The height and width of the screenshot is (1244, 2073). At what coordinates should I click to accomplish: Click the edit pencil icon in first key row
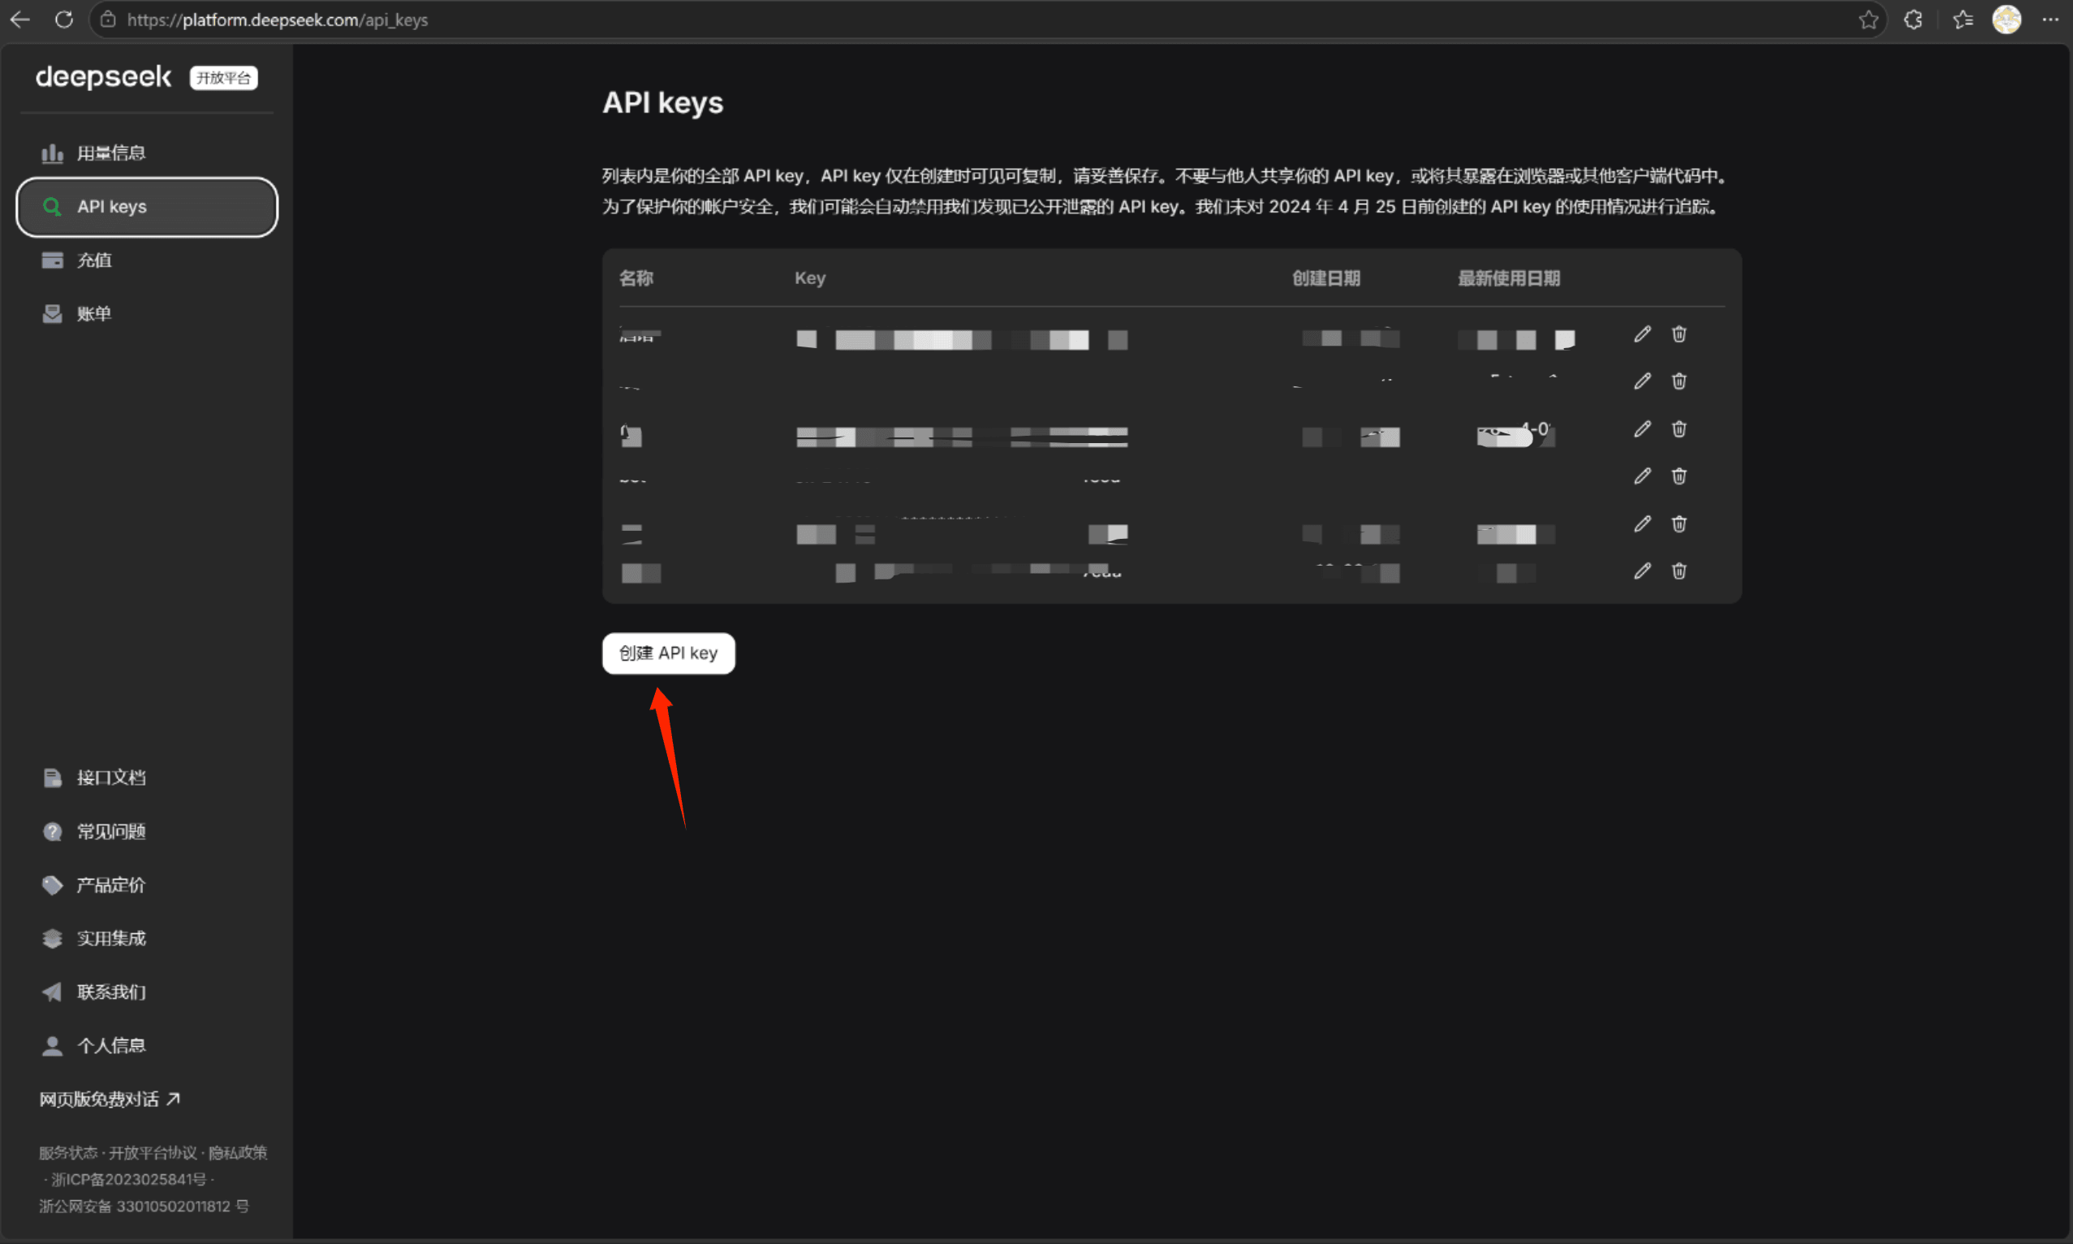(1641, 334)
